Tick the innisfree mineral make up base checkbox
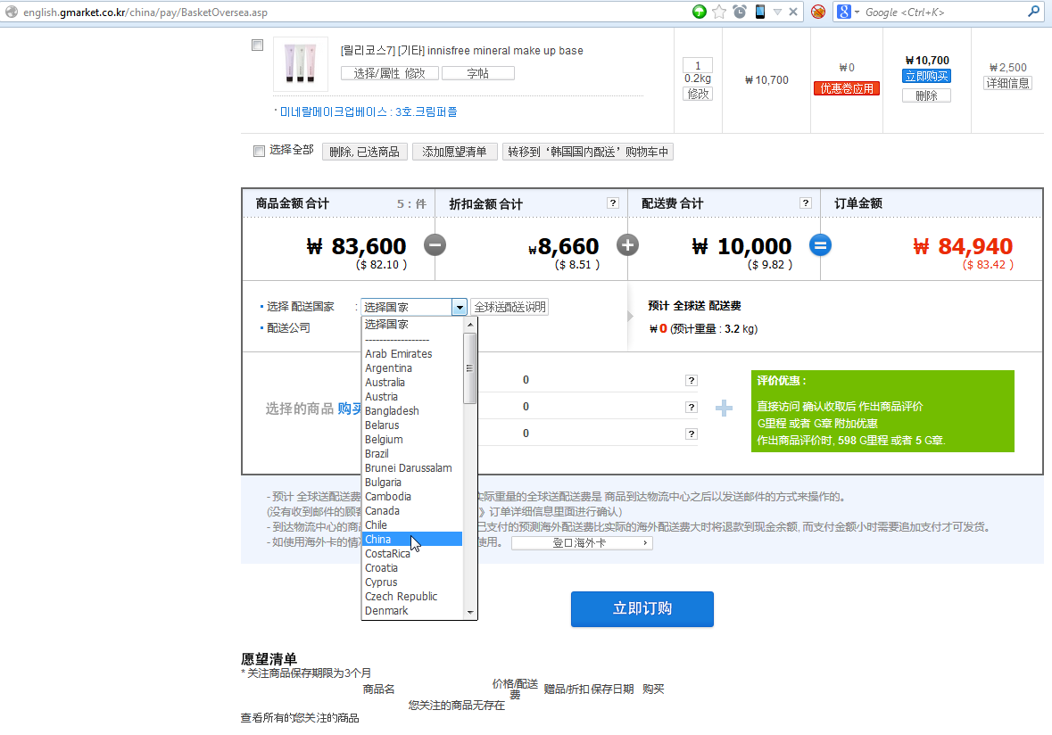 pyautogui.click(x=258, y=45)
